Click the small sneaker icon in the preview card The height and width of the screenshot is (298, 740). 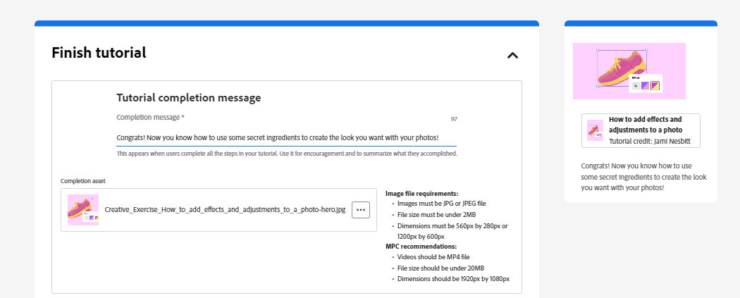(x=595, y=131)
